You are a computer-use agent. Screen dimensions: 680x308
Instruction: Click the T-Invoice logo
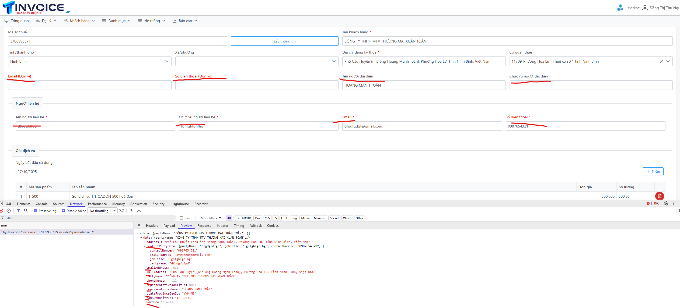point(36,8)
